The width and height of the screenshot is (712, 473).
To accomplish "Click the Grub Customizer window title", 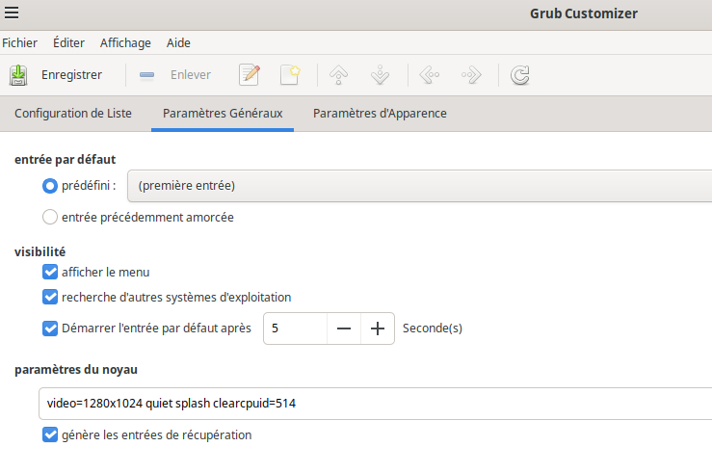I will point(584,13).
